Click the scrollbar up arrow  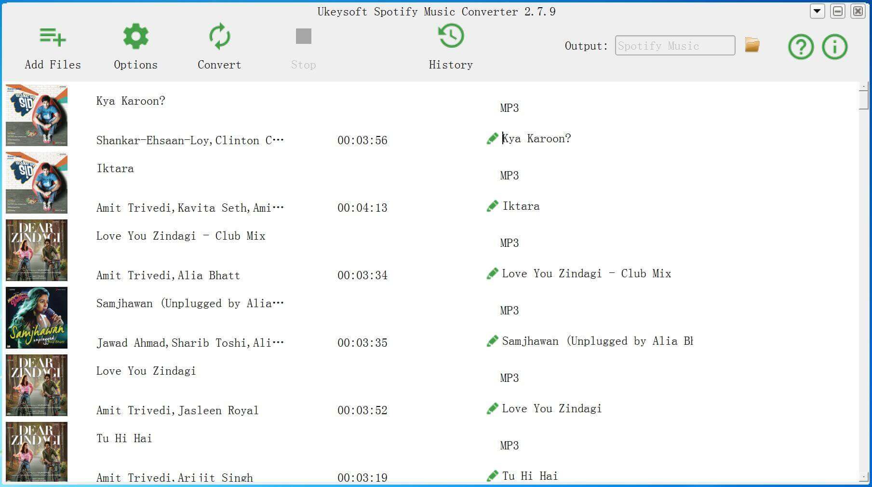pos(863,86)
